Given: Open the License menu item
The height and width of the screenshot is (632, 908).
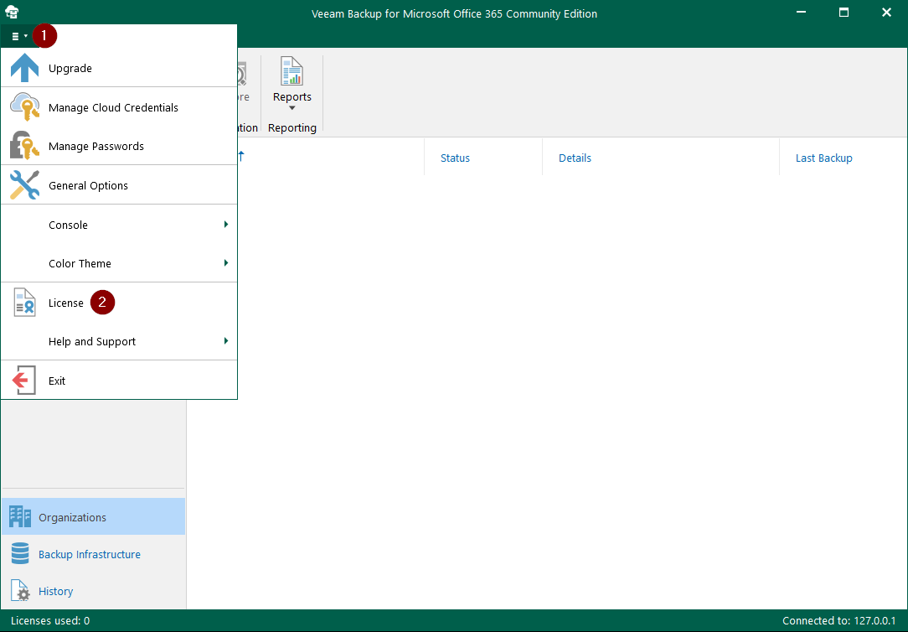Looking at the screenshot, I should tap(119, 303).
